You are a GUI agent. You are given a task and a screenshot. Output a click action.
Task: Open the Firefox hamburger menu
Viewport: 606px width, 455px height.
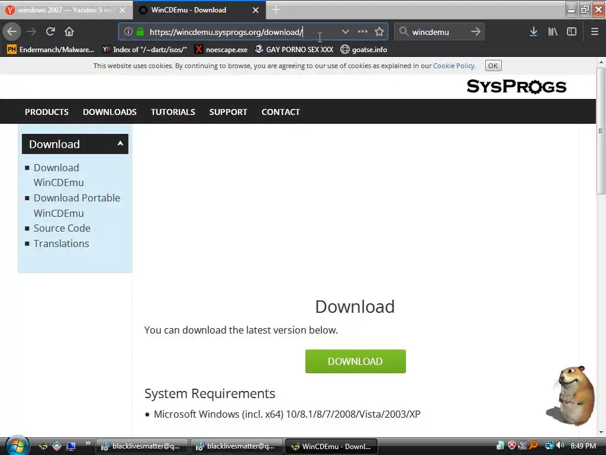click(x=594, y=32)
